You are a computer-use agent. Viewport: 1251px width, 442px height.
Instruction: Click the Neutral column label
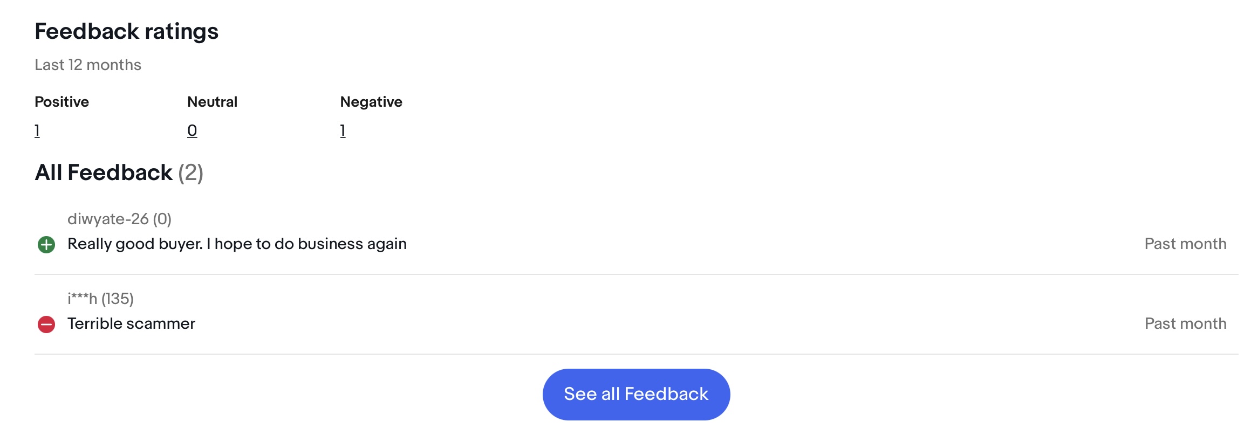point(212,102)
